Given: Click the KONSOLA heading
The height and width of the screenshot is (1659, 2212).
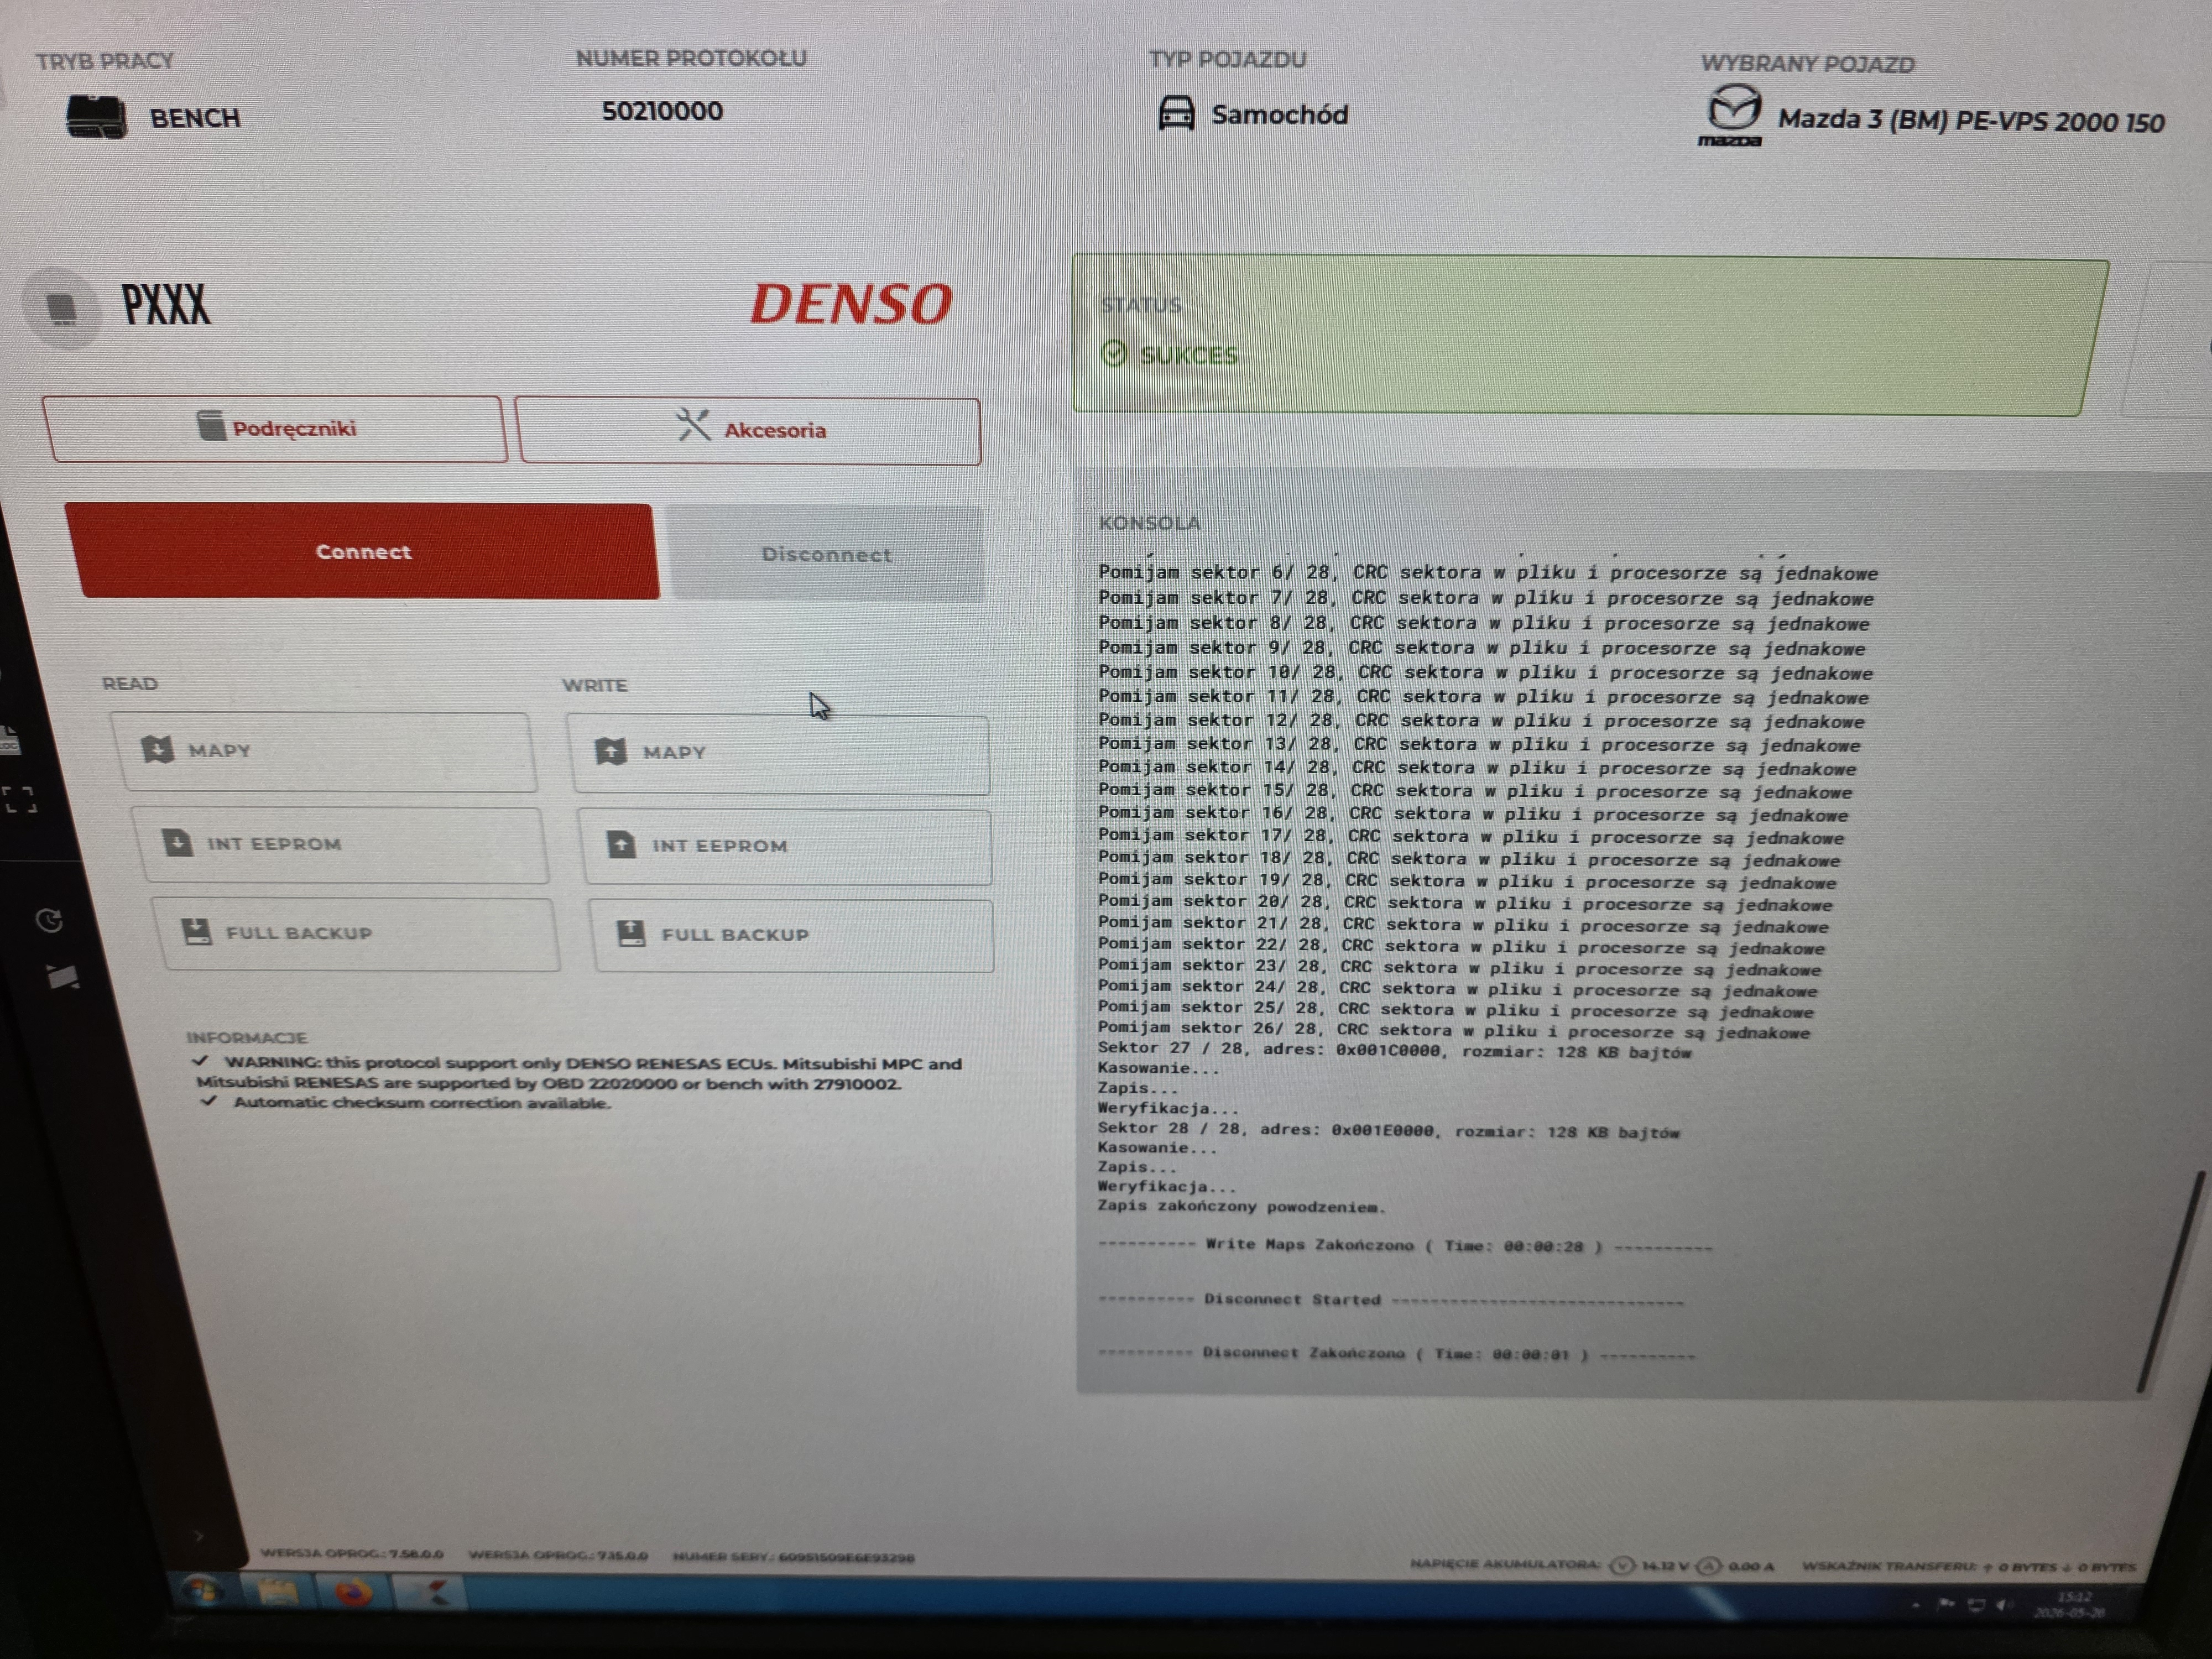Looking at the screenshot, I should pyautogui.click(x=1149, y=523).
